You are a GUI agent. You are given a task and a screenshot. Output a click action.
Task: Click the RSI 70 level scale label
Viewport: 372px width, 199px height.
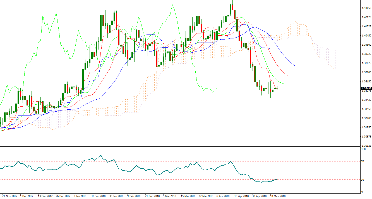pyautogui.click(x=363, y=161)
